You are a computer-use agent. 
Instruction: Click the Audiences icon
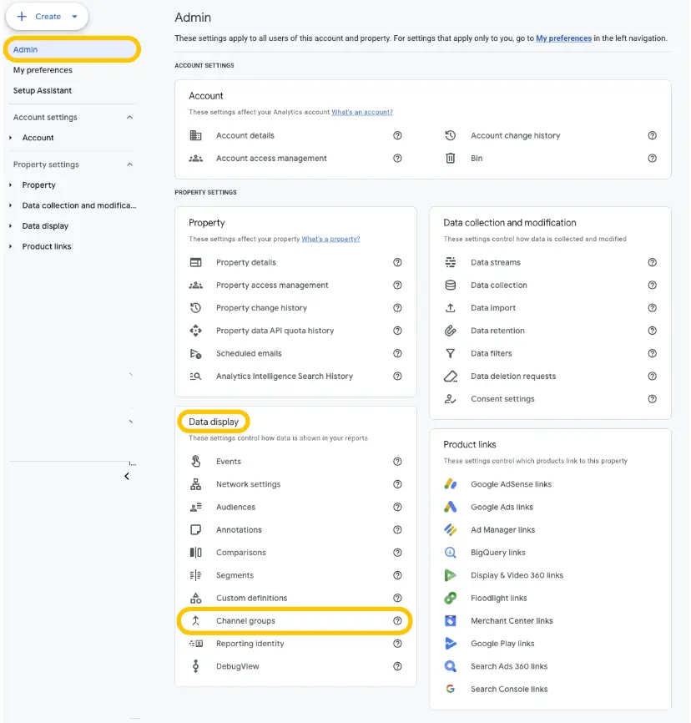coord(195,508)
